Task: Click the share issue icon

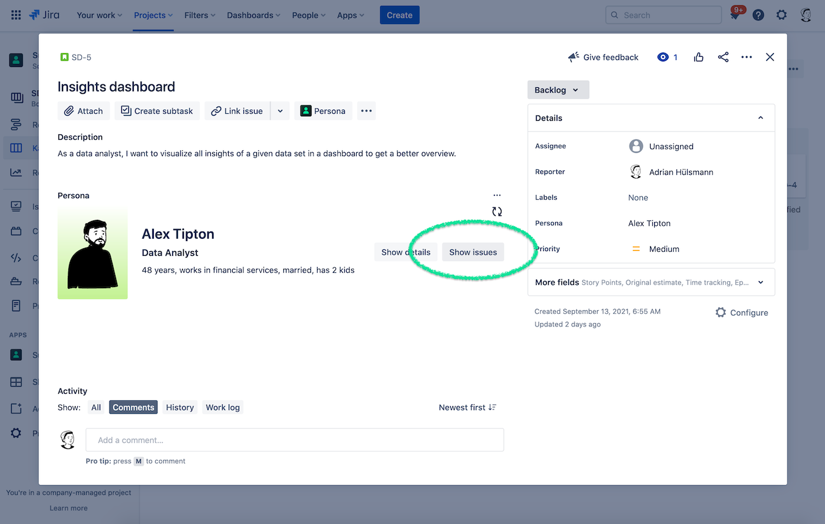Action: [x=723, y=57]
